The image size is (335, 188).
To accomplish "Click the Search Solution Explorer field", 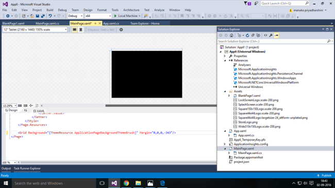I will click(273, 41).
